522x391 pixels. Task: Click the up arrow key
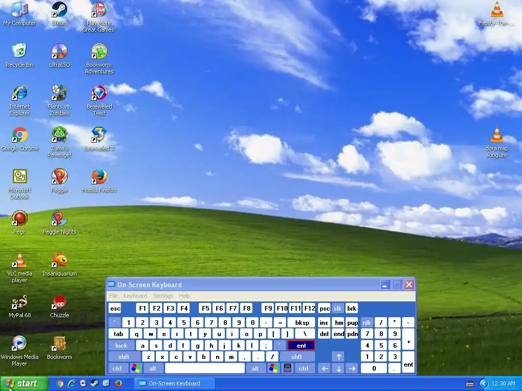tap(338, 357)
